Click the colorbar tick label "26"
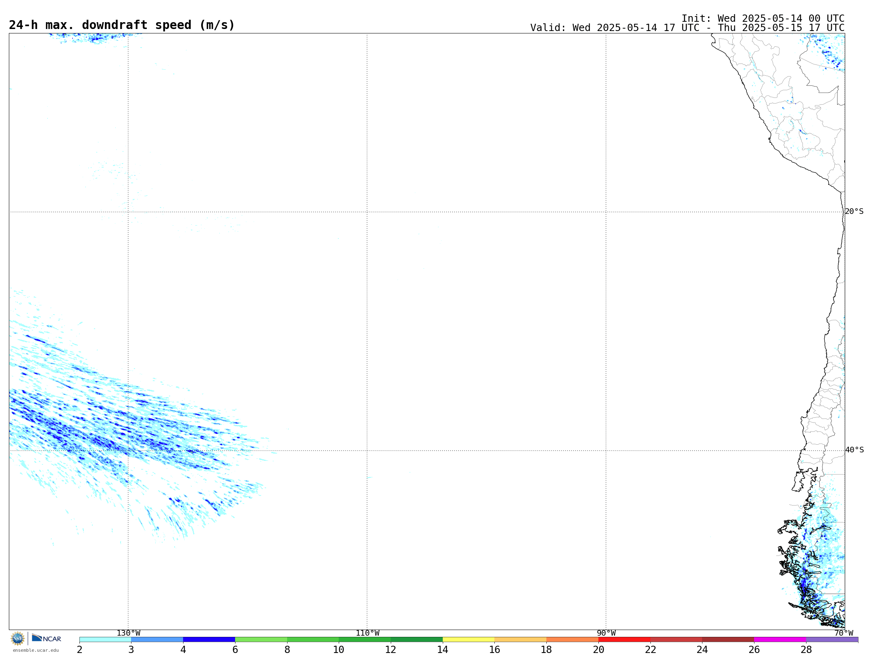 click(x=754, y=650)
